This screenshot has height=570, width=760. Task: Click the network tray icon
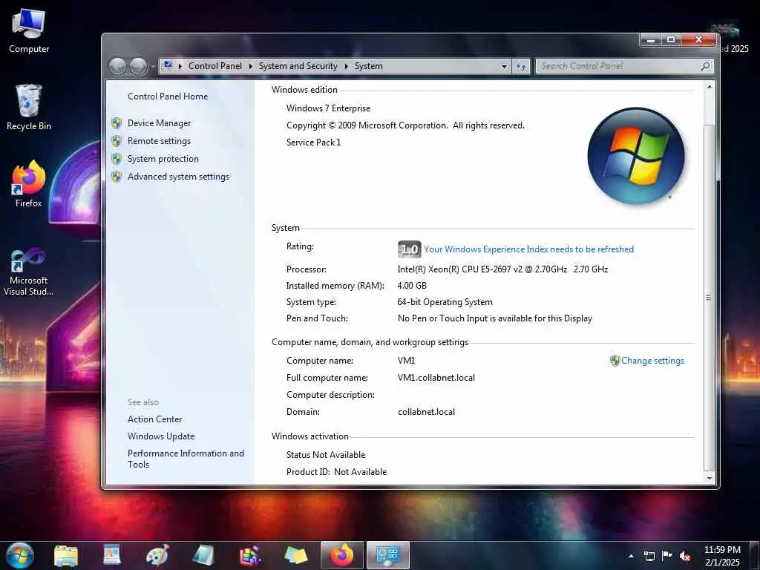pos(649,556)
